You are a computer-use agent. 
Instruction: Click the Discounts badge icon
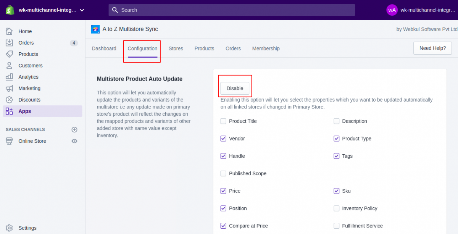point(10,100)
